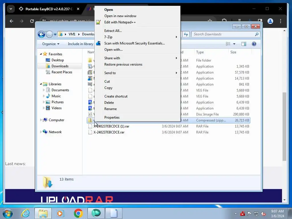Image resolution: width=292 pixels, height=219 pixels.
Task: Open Windows Explorer taskbar icon
Action: [43, 213]
